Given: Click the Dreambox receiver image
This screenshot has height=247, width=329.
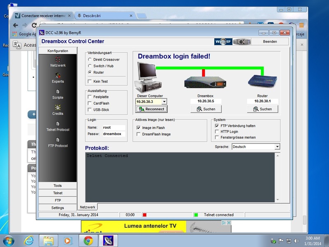Looking at the screenshot, I should [205, 82].
